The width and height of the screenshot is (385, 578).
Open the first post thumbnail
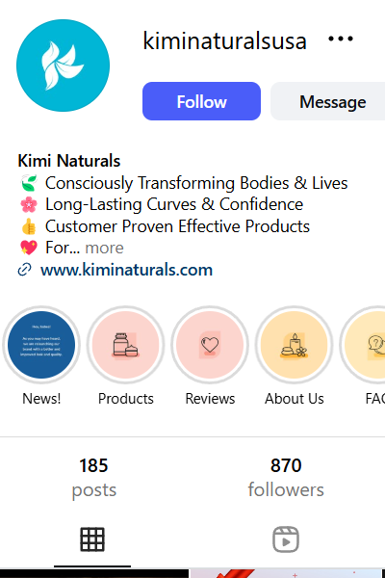coord(94,573)
